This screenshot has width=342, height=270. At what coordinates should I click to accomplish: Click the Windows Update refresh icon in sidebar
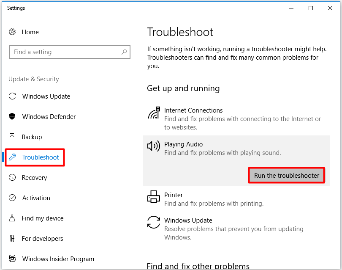[12, 96]
